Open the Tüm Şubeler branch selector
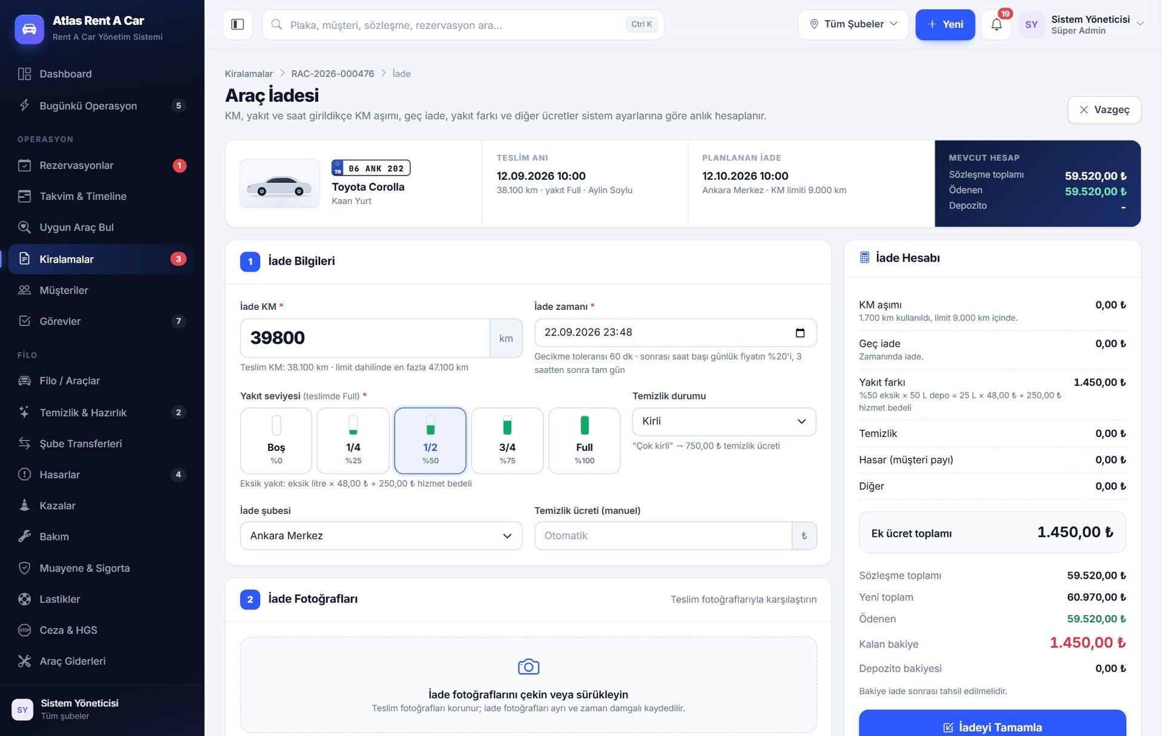The width and height of the screenshot is (1162, 736). click(853, 24)
